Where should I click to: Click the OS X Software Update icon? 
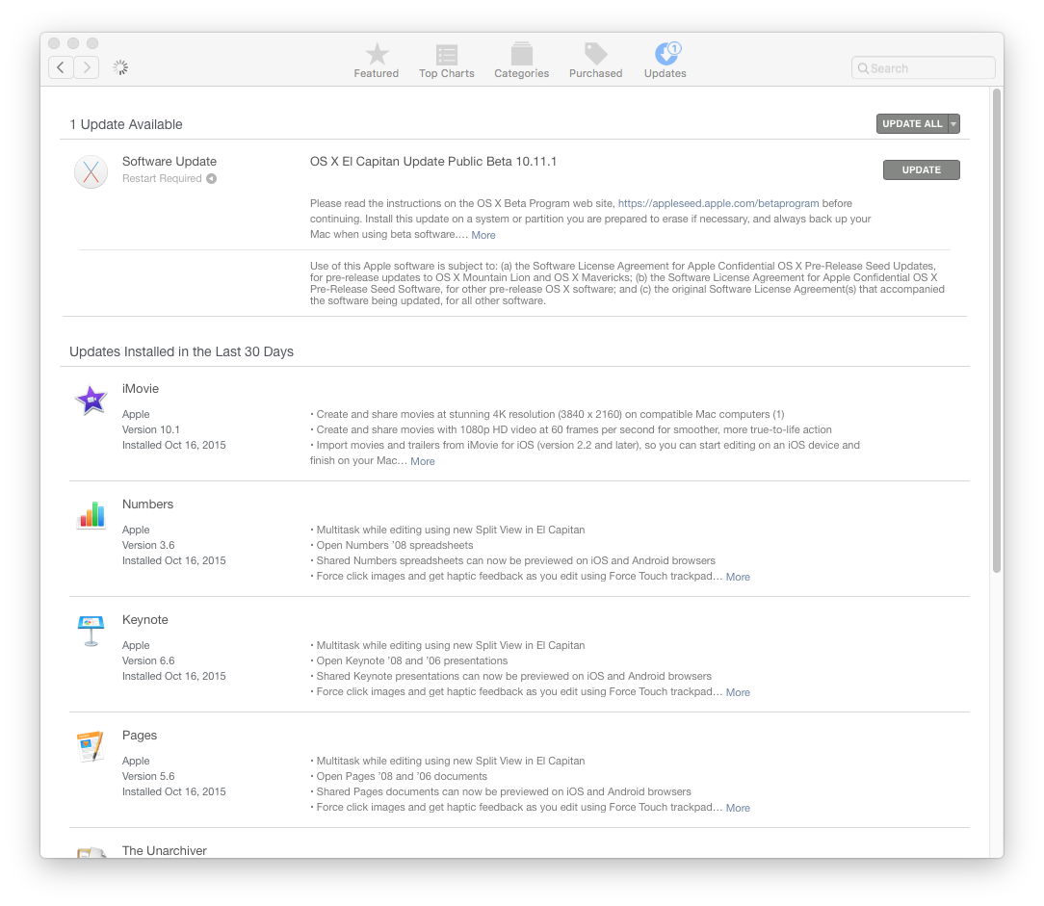[91, 171]
